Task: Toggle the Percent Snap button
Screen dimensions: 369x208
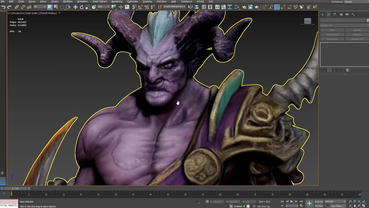Action: click(x=146, y=7)
